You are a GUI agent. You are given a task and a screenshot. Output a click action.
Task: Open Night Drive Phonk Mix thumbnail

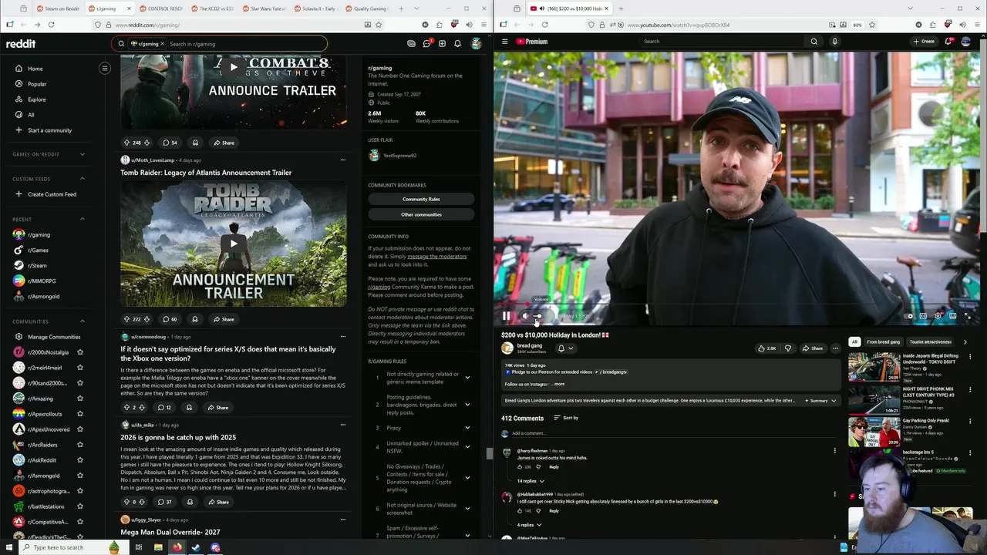874,400
